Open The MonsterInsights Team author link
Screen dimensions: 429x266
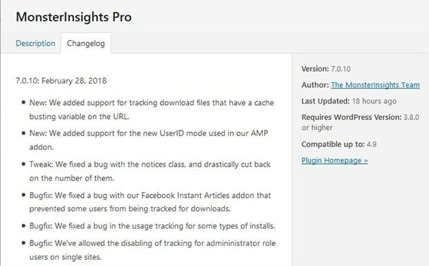coord(375,85)
